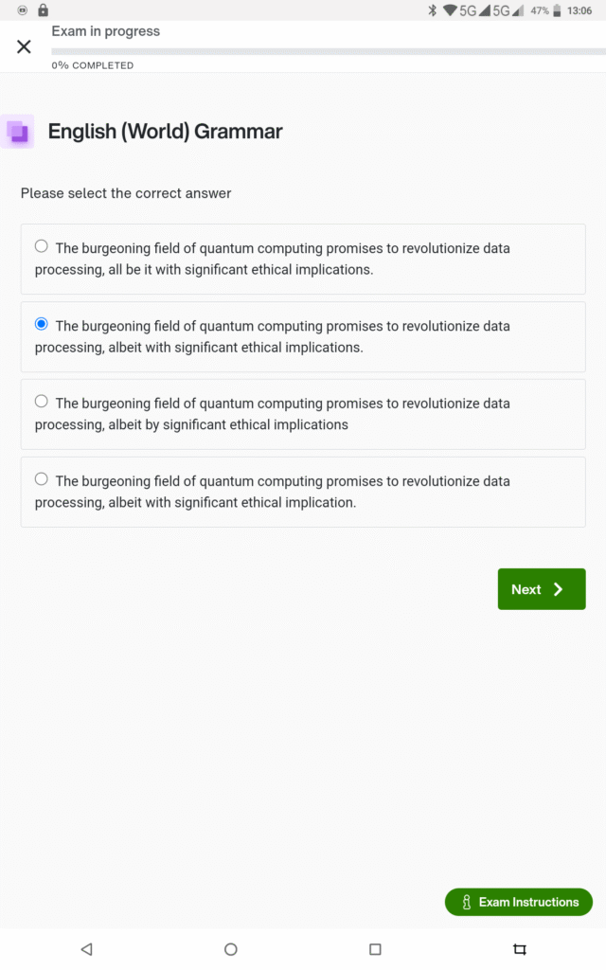Click the purple English Grammar subject icon
The height and width of the screenshot is (970, 606).
18,132
